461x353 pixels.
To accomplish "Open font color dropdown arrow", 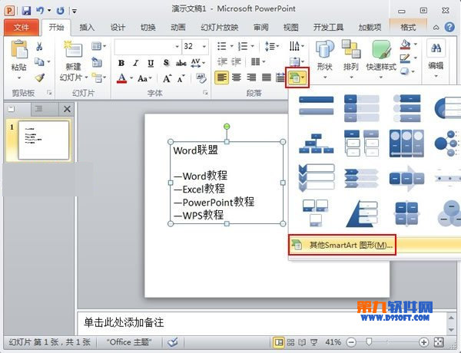I will click(x=131, y=78).
